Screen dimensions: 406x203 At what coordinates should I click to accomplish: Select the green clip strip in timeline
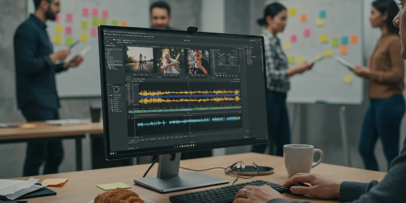click(x=185, y=109)
